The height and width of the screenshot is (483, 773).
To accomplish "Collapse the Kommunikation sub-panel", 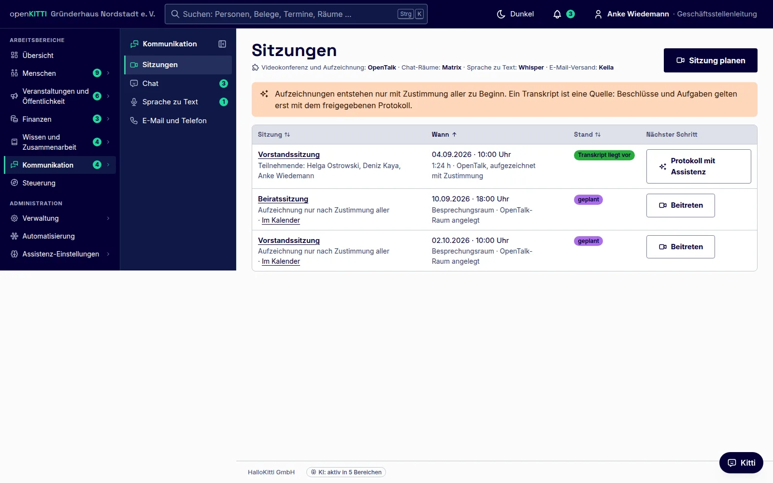I will 222,44.
